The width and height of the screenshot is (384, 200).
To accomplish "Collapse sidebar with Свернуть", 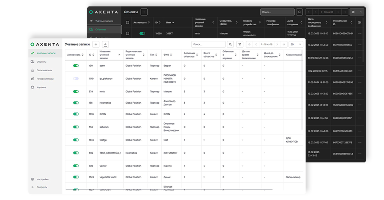I will tap(42, 187).
